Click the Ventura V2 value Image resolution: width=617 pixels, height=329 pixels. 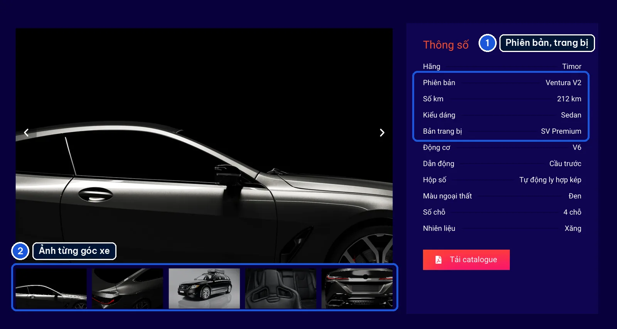(563, 82)
